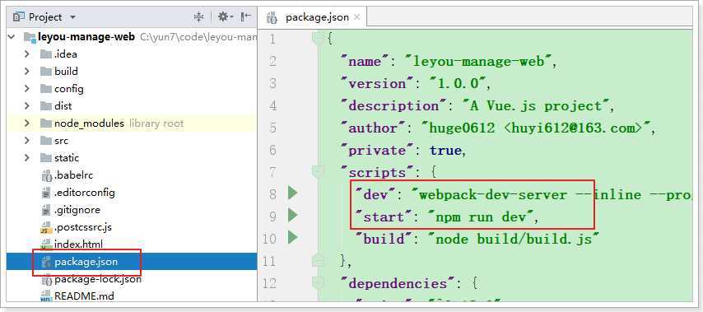Run the dev script gutter arrow
The image size is (703, 312).
tap(292, 193)
